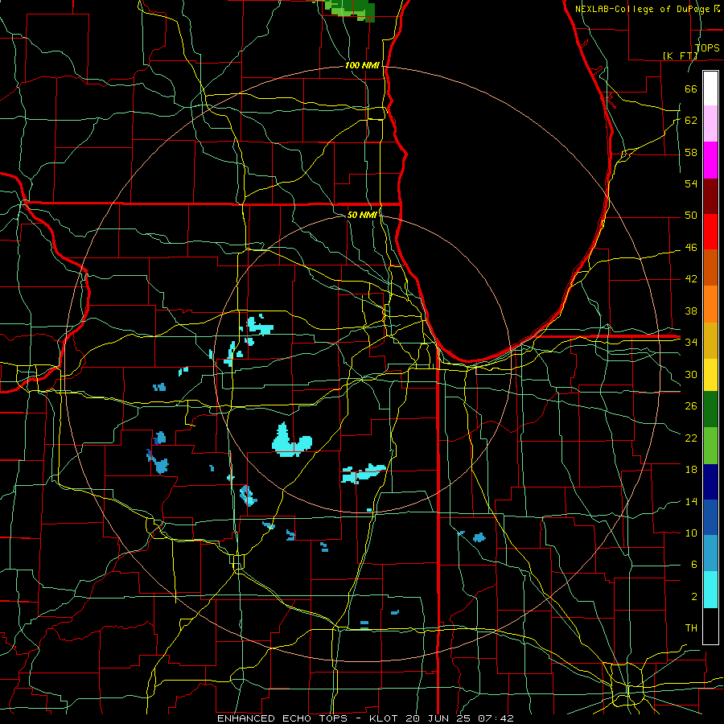Click the '50 NMI' range ring label
This screenshot has width=724, height=724.
click(362, 215)
